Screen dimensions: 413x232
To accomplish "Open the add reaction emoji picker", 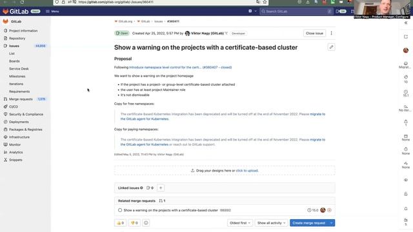I will [146, 223].
